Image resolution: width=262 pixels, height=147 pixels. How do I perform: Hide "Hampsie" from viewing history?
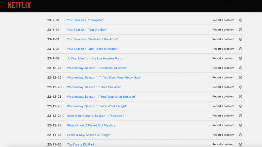[x=241, y=20]
